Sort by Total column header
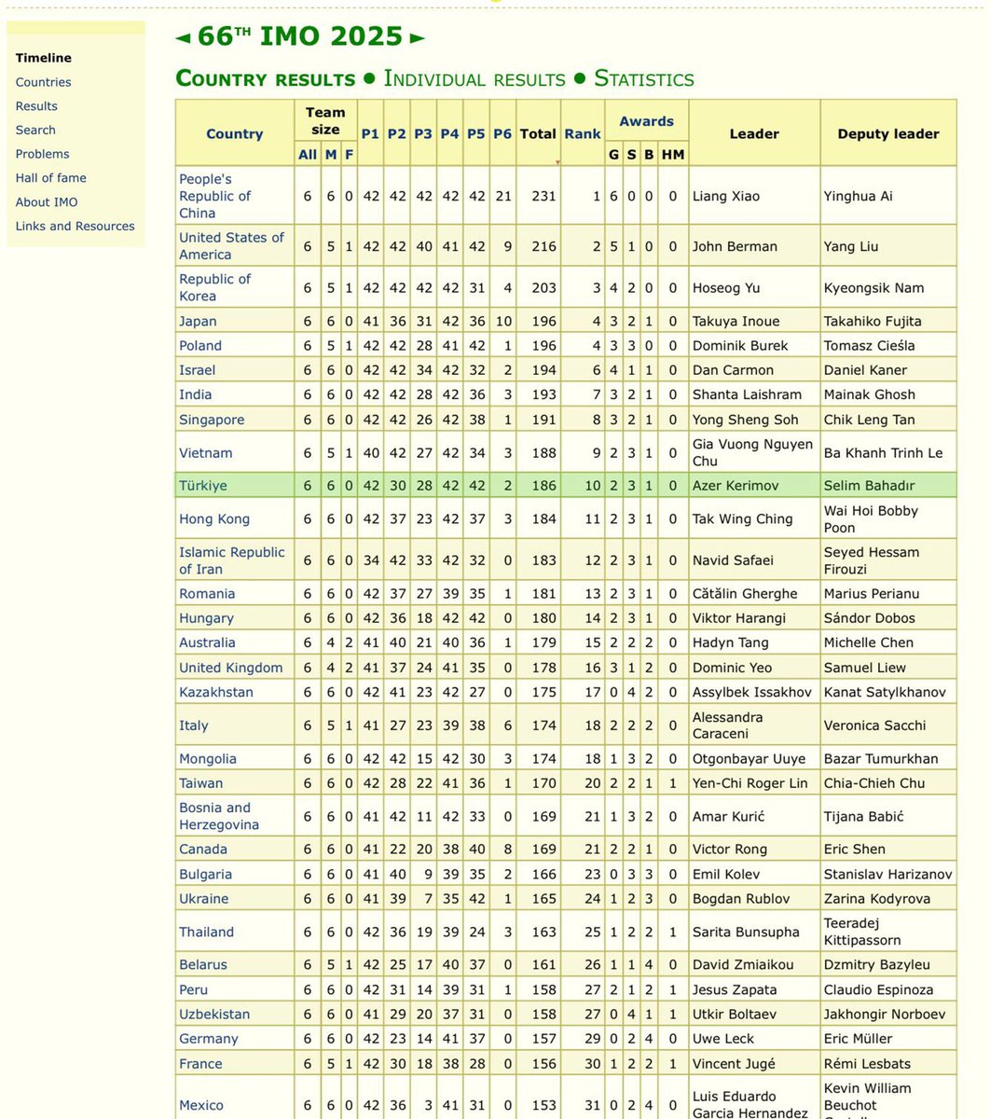The width and height of the screenshot is (990, 1119). coord(538,133)
